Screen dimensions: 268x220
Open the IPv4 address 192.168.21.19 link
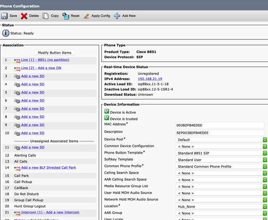[150, 79]
